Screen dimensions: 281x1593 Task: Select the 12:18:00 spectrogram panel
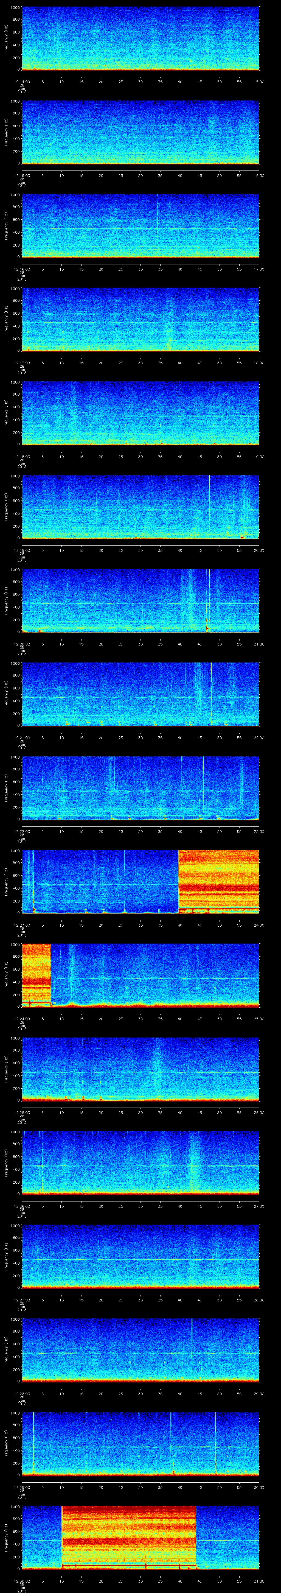[140, 412]
